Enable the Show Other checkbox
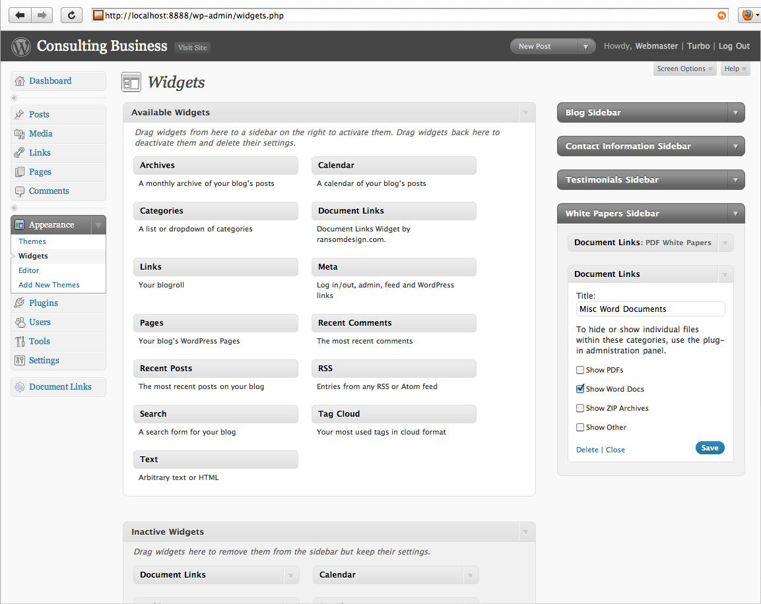This screenshot has height=604, width=761. (580, 427)
